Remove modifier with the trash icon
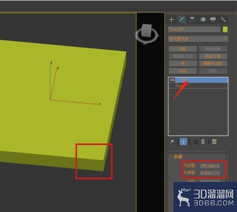The width and height of the screenshot is (237, 212). (203, 142)
